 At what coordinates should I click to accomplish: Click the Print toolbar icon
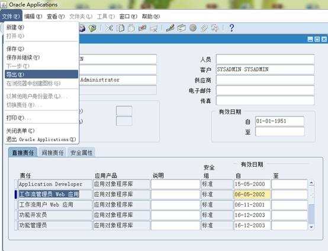(82, 28)
